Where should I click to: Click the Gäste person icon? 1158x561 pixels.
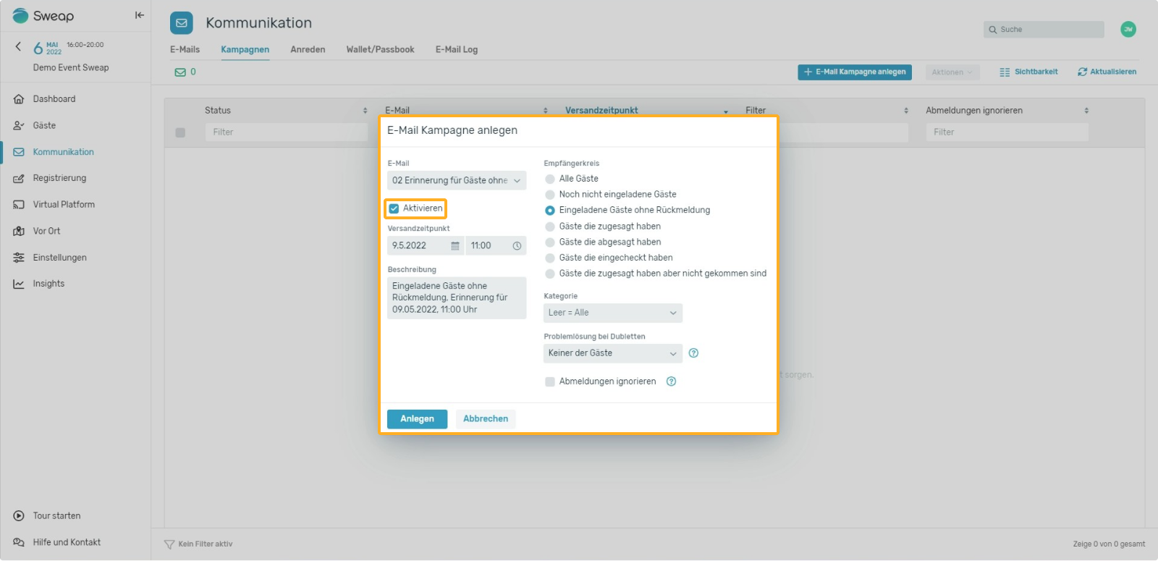[x=19, y=125]
